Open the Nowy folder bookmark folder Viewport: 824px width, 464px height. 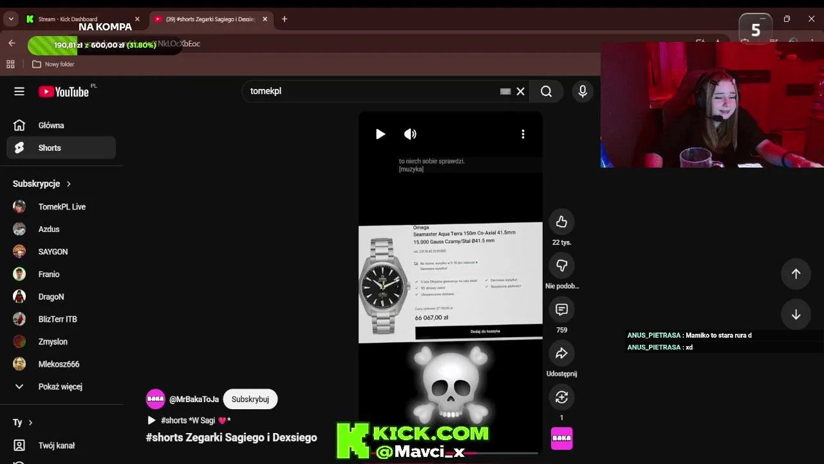(53, 64)
